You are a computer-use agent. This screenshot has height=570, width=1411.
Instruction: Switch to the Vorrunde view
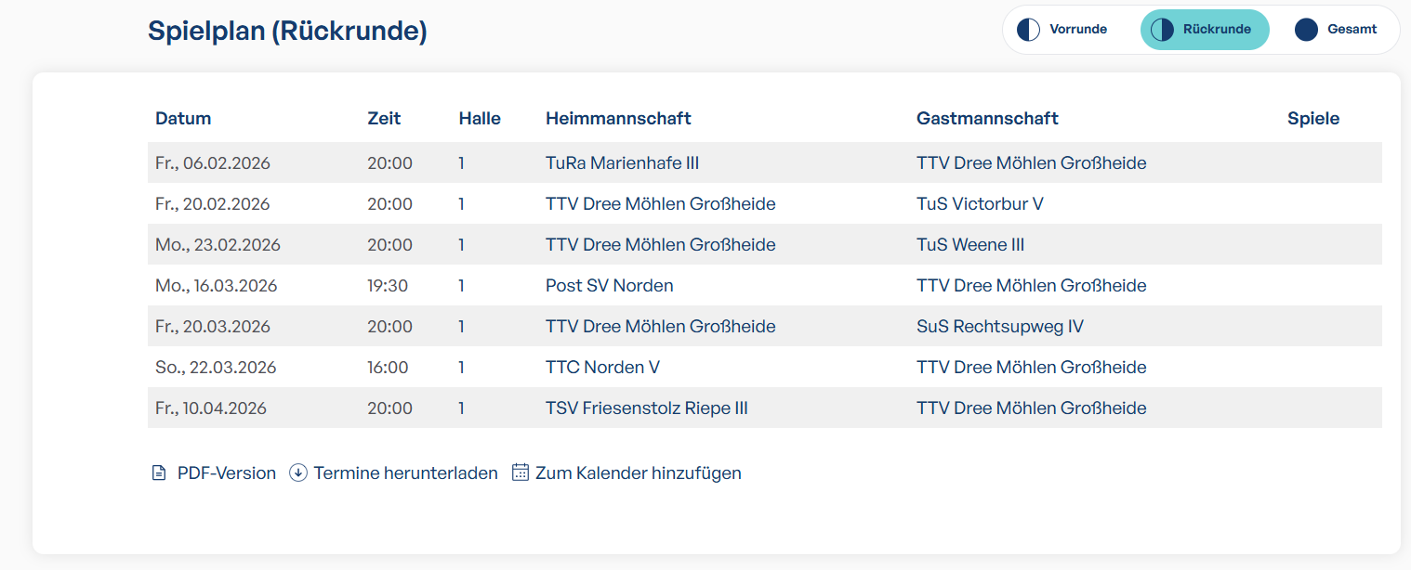[x=1077, y=30]
